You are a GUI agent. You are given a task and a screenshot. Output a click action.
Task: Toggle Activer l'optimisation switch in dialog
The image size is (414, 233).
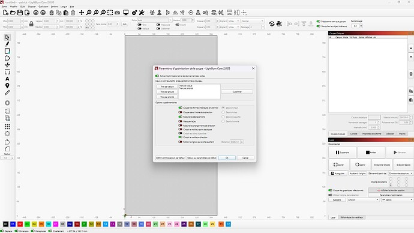click(x=157, y=76)
